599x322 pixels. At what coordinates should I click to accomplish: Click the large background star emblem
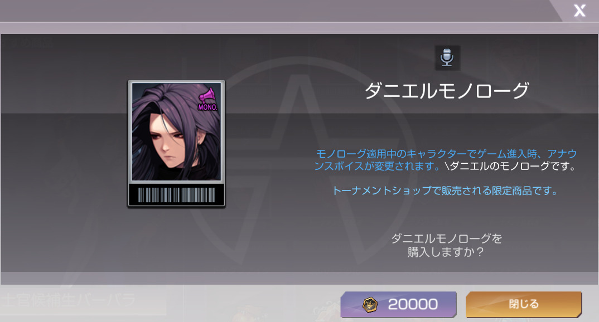tap(300, 160)
